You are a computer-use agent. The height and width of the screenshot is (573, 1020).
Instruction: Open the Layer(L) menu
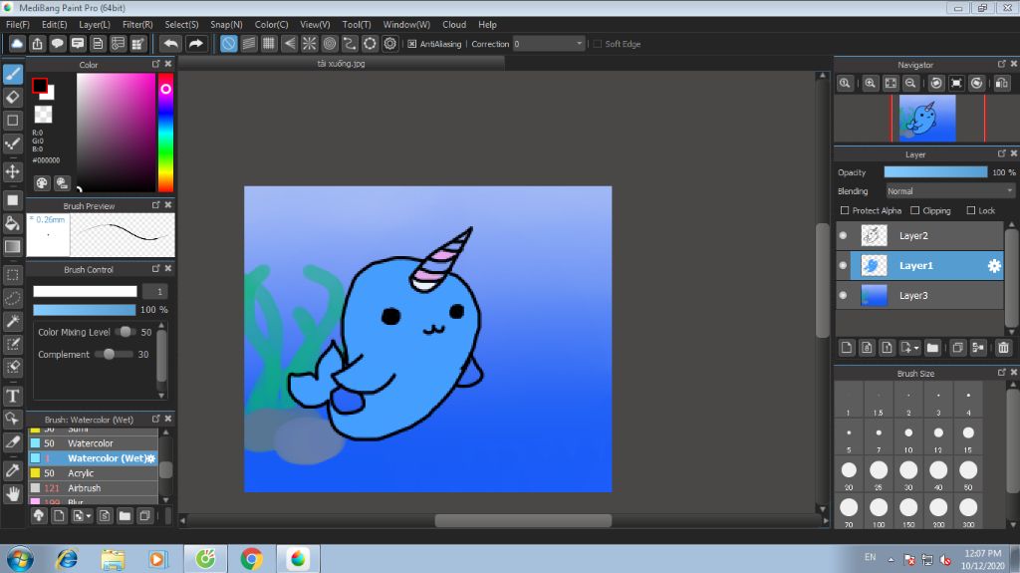[x=95, y=24]
